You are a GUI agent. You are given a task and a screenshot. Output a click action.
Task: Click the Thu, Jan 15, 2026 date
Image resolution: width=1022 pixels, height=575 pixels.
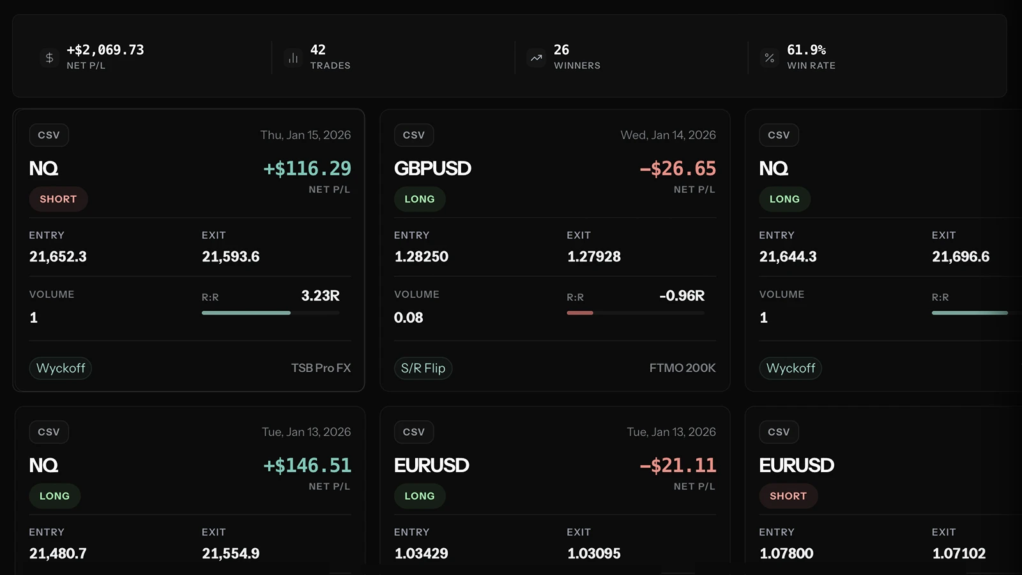pos(305,135)
